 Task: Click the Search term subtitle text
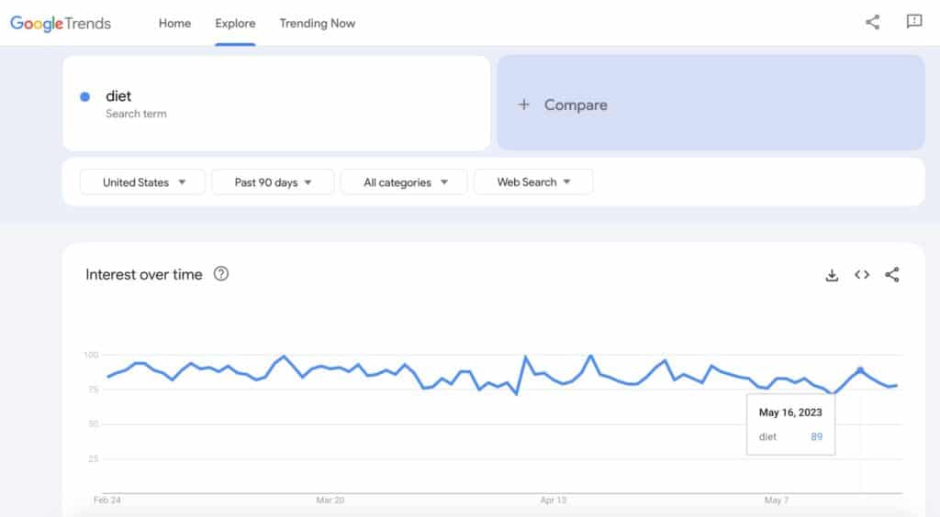(x=136, y=114)
